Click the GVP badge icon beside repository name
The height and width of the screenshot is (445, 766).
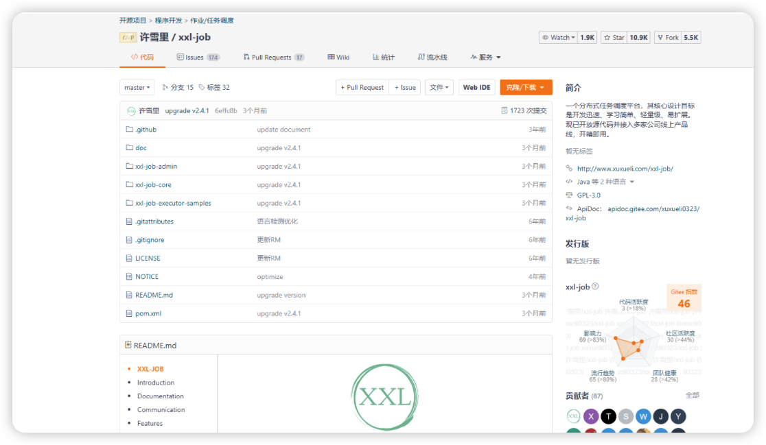128,38
